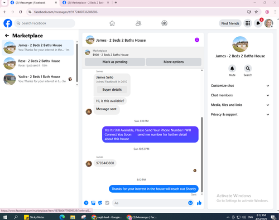Image resolution: width=279 pixels, height=220 pixels.
Task: Click the Find friends button
Action: [x=230, y=23]
